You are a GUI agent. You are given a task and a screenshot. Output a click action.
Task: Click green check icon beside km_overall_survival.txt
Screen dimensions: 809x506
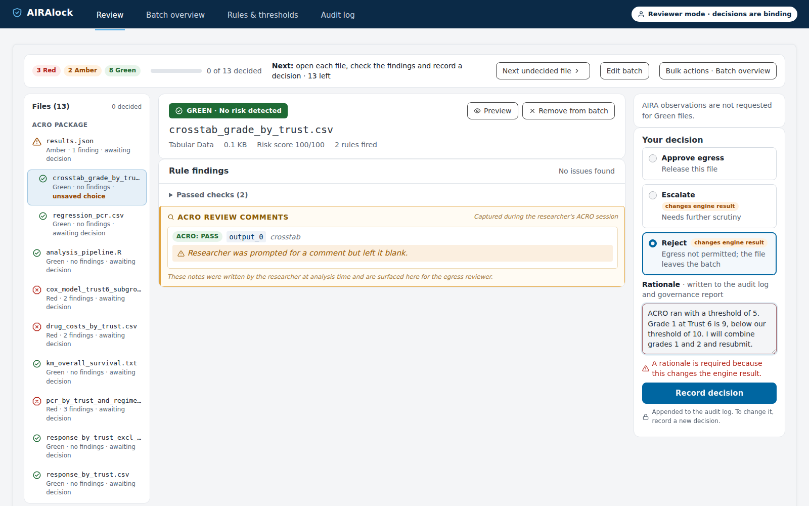click(x=37, y=364)
